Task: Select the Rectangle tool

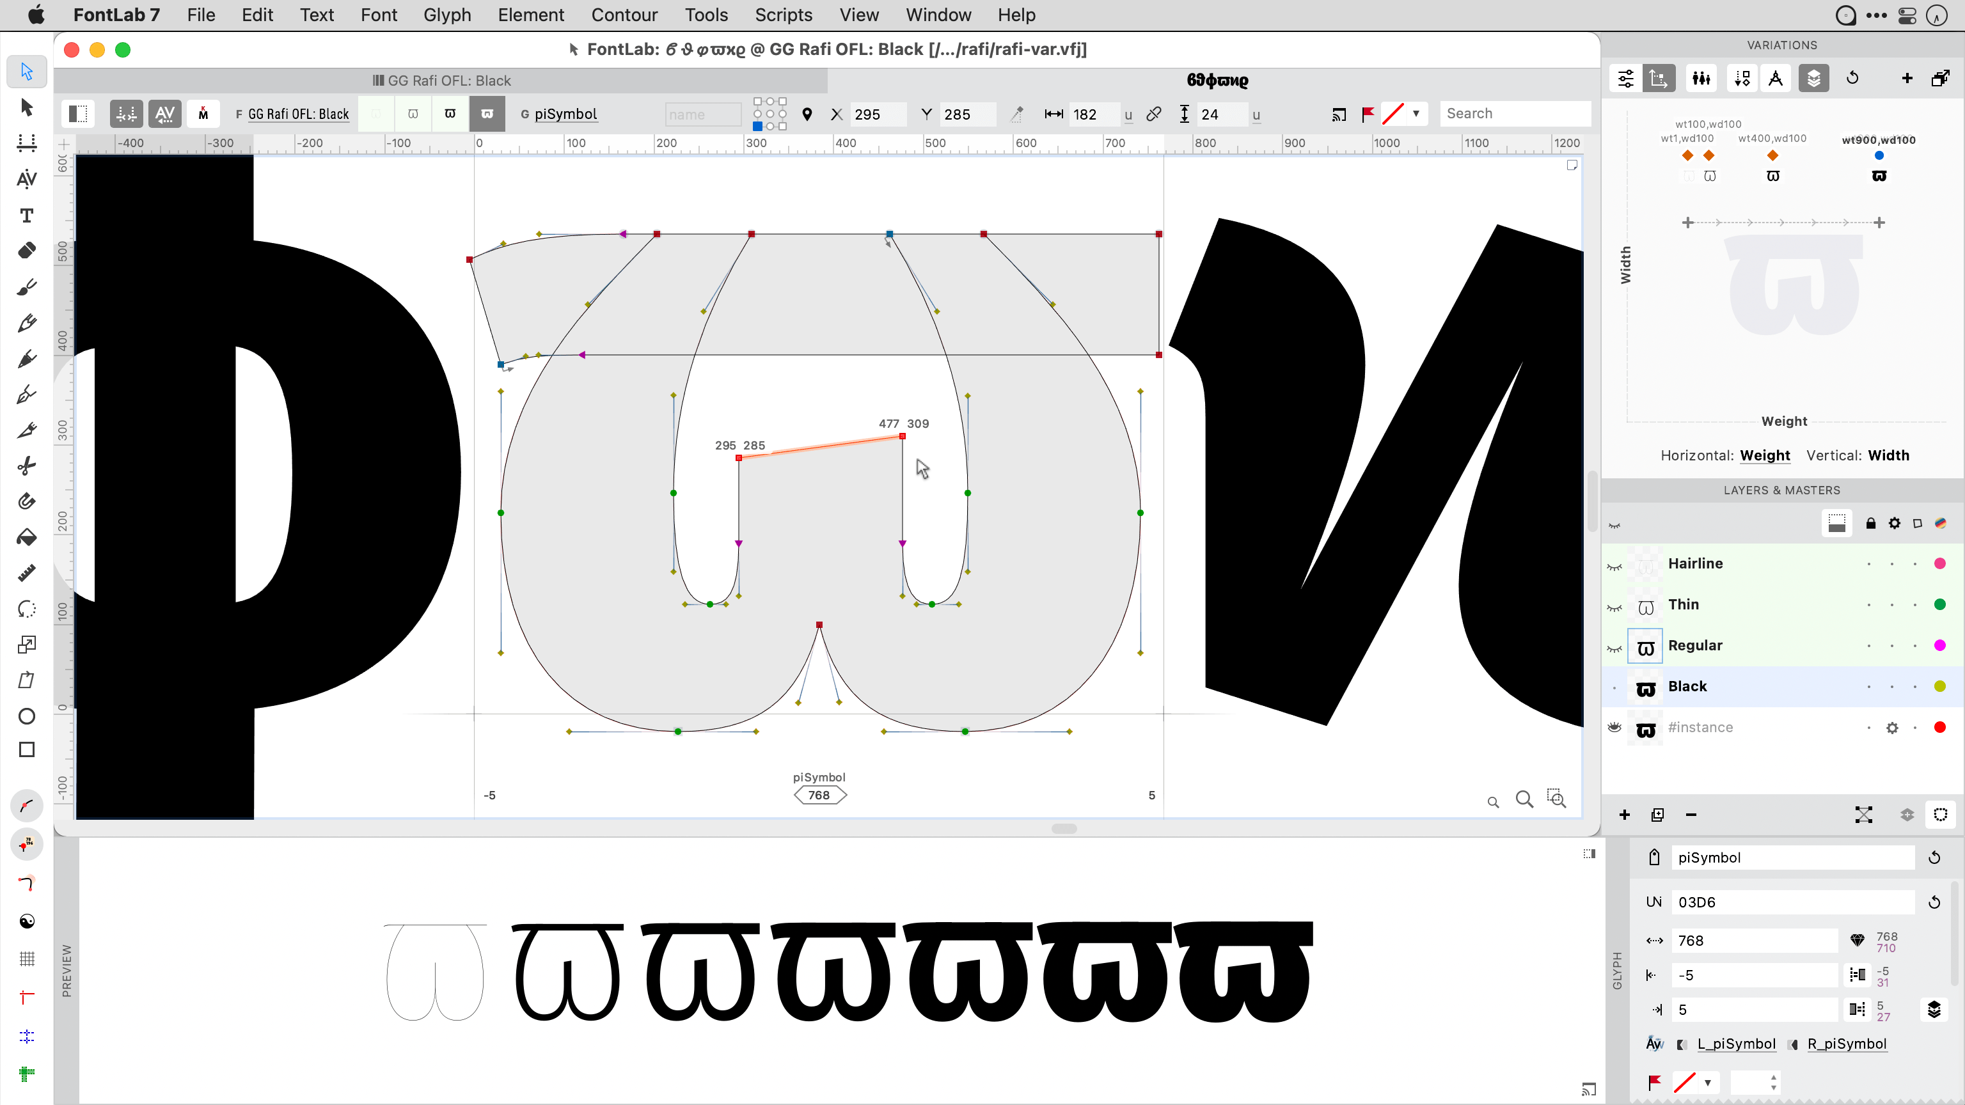Action: click(27, 750)
